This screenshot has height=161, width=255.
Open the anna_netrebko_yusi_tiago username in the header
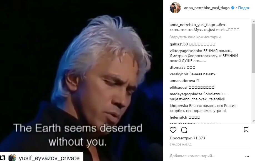click(x=207, y=8)
